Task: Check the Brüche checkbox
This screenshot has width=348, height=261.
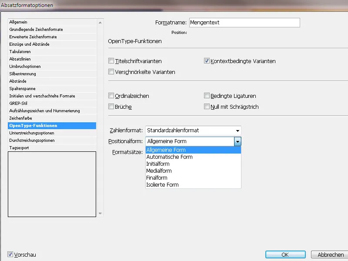Action: click(x=111, y=107)
